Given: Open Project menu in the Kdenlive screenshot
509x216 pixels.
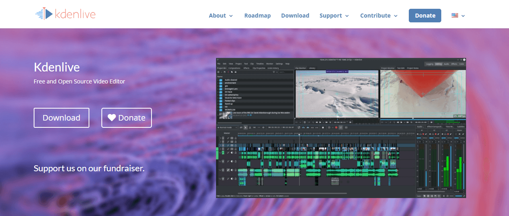Looking at the screenshot, I should (x=238, y=64).
